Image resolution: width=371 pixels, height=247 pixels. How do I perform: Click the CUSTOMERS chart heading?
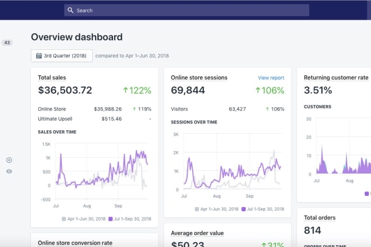(318, 107)
